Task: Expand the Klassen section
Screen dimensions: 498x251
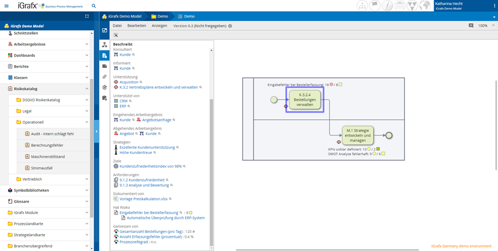Action: pyautogui.click(x=87, y=77)
